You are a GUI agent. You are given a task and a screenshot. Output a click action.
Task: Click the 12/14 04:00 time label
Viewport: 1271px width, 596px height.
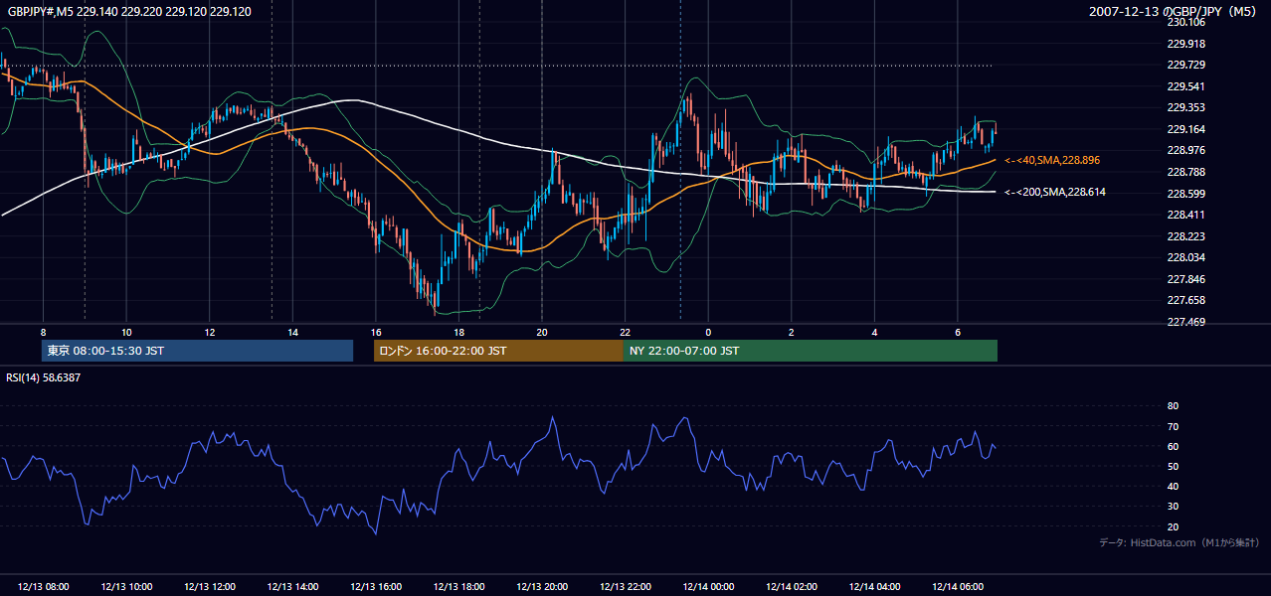874,587
